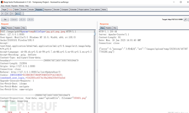The width and height of the screenshot is (189, 113).
Task: Click the JSESSIONID cookie value
Action: point(42,75)
